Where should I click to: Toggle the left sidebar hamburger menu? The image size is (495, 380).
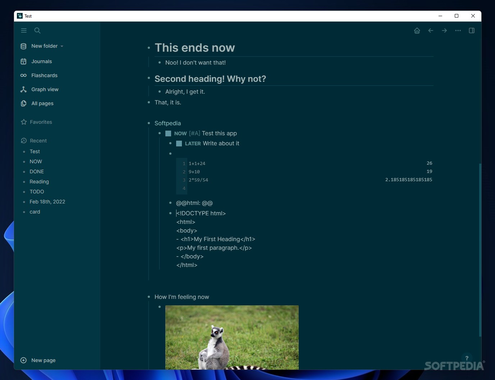click(24, 31)
